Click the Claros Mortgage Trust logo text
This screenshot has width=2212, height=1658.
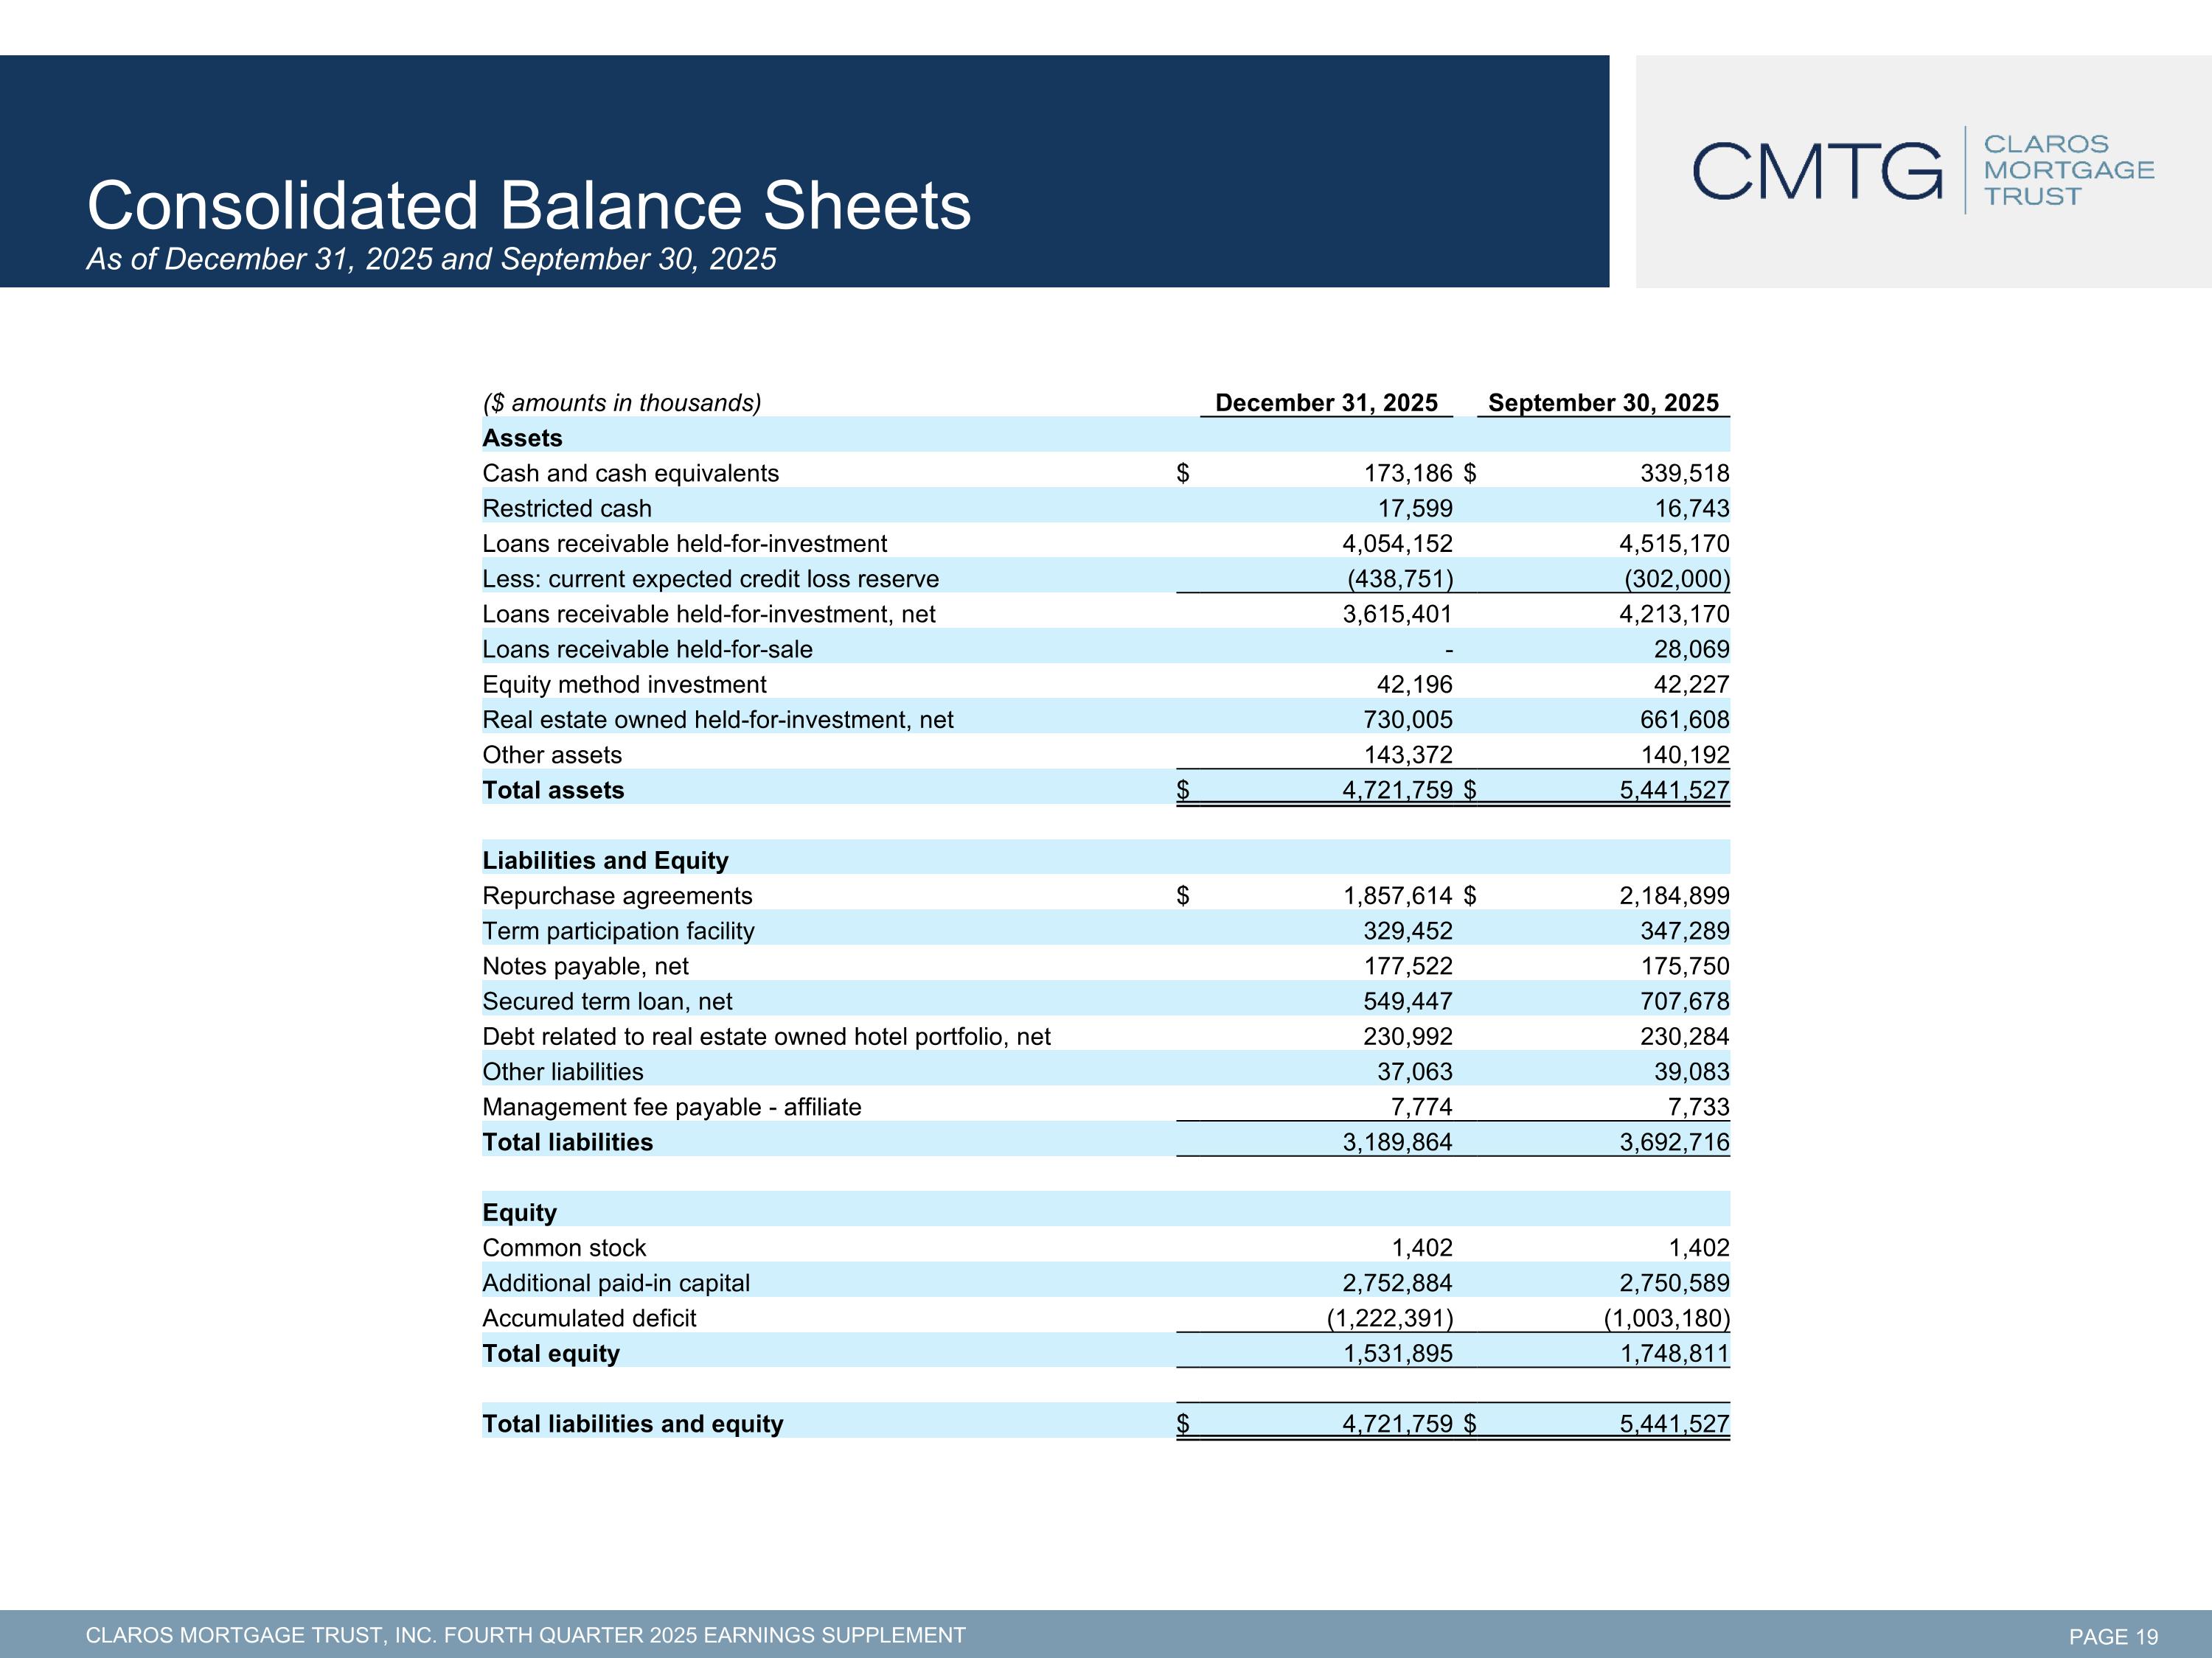(x=2068, y=171)
